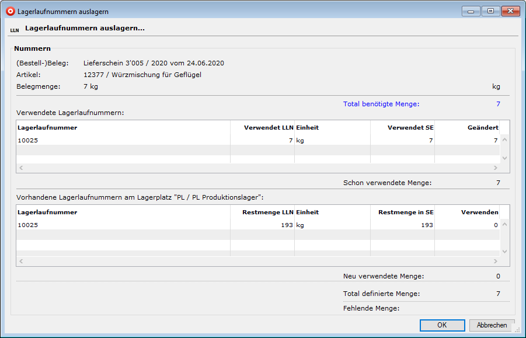Maximize the Lagerlaufnummern auslagern window

point(490,11)
